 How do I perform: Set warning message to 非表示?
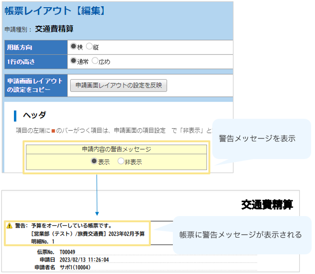(121, 162)
